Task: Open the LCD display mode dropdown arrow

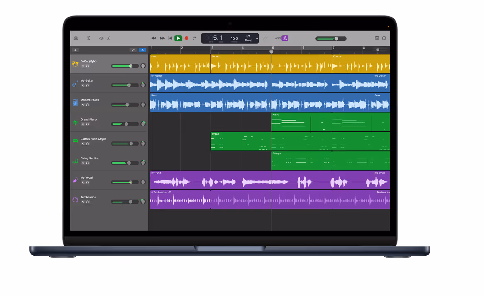Action: pyautogui.click(x=257, y=39)
